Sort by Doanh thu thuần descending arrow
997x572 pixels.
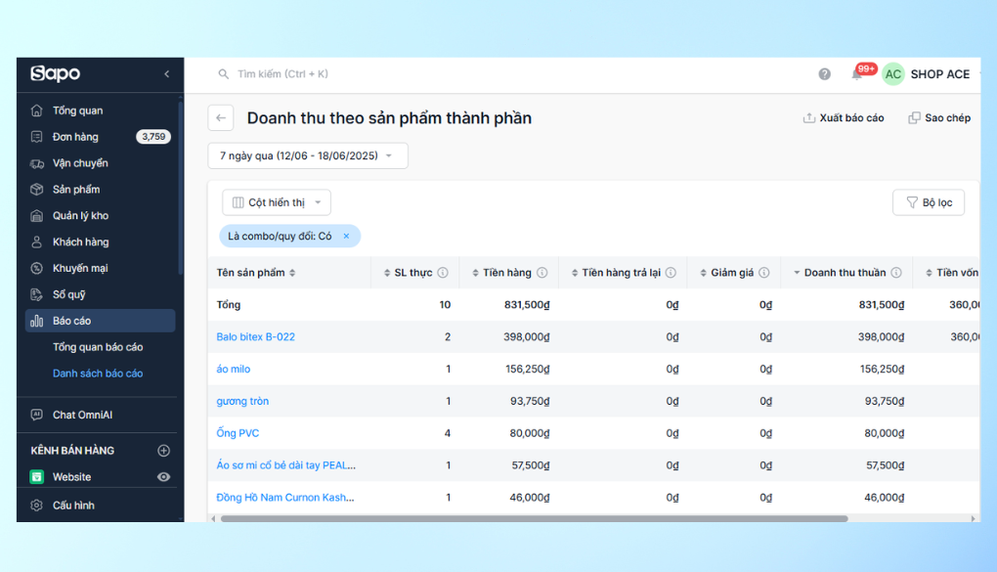[796, 273]
